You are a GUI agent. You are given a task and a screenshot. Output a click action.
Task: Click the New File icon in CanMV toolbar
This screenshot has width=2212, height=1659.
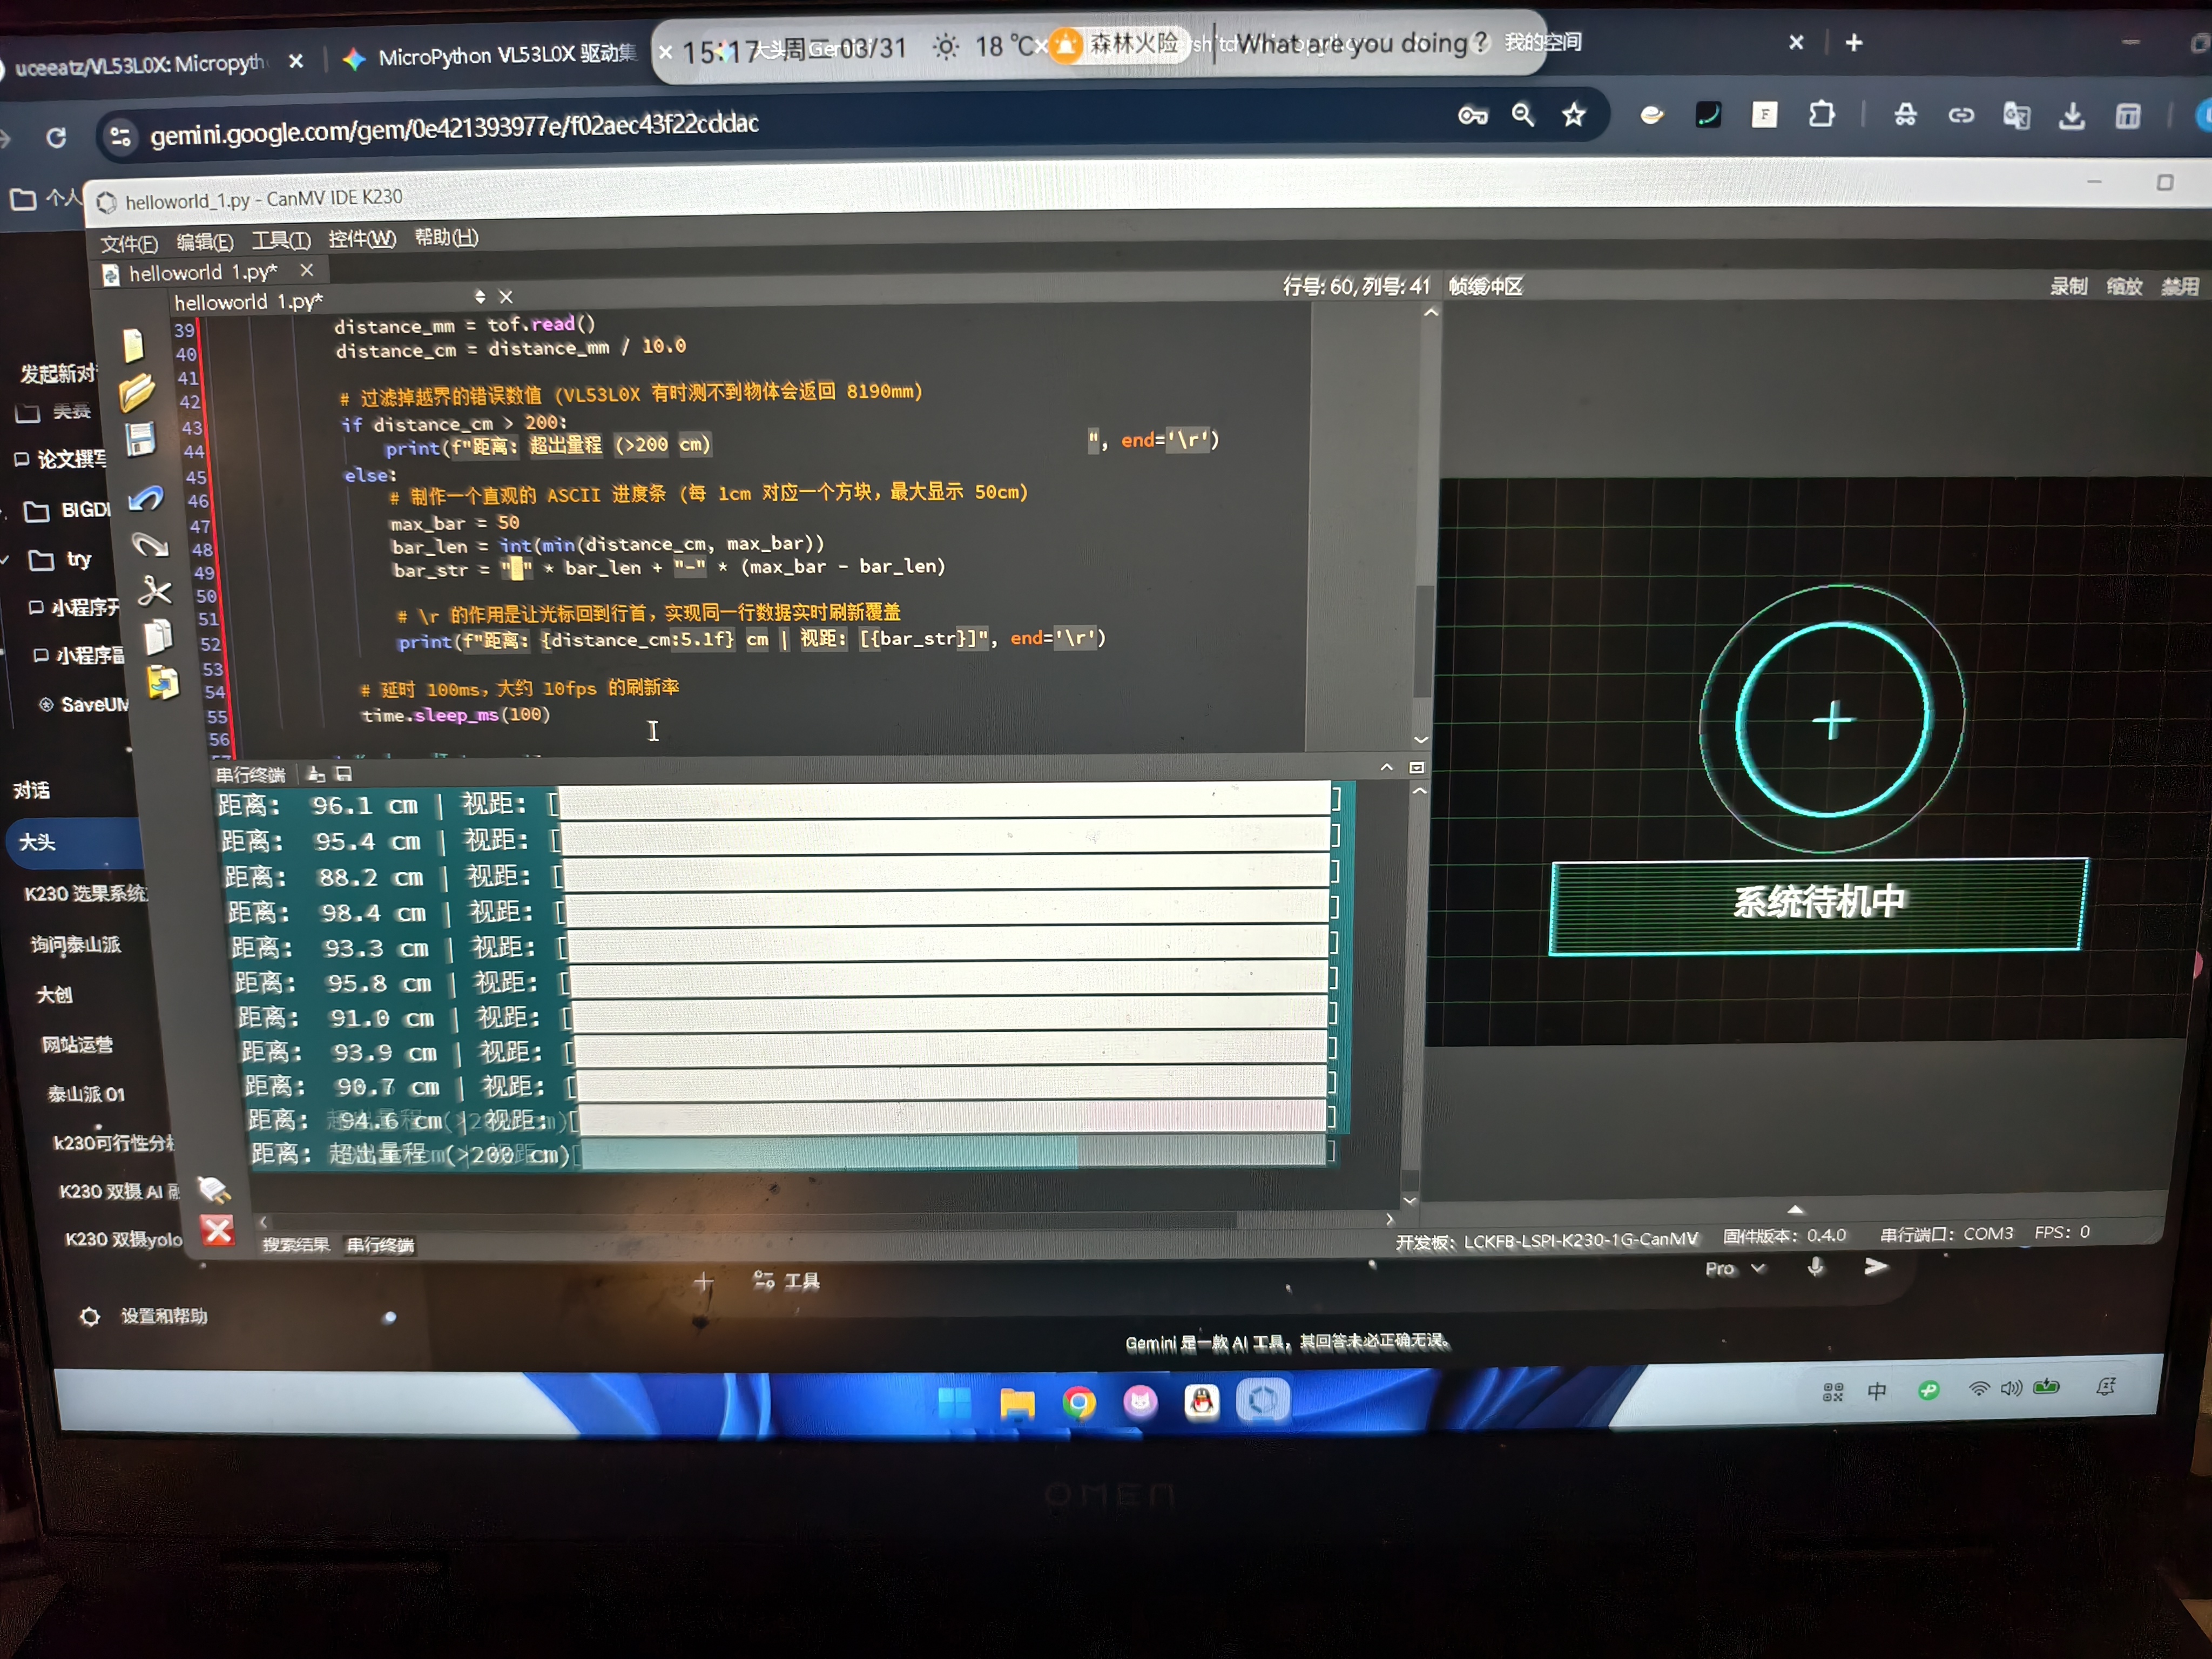pos(133,345)
